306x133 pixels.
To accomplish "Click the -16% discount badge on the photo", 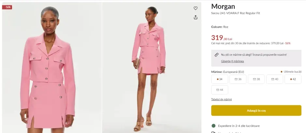I will [7, 7].
